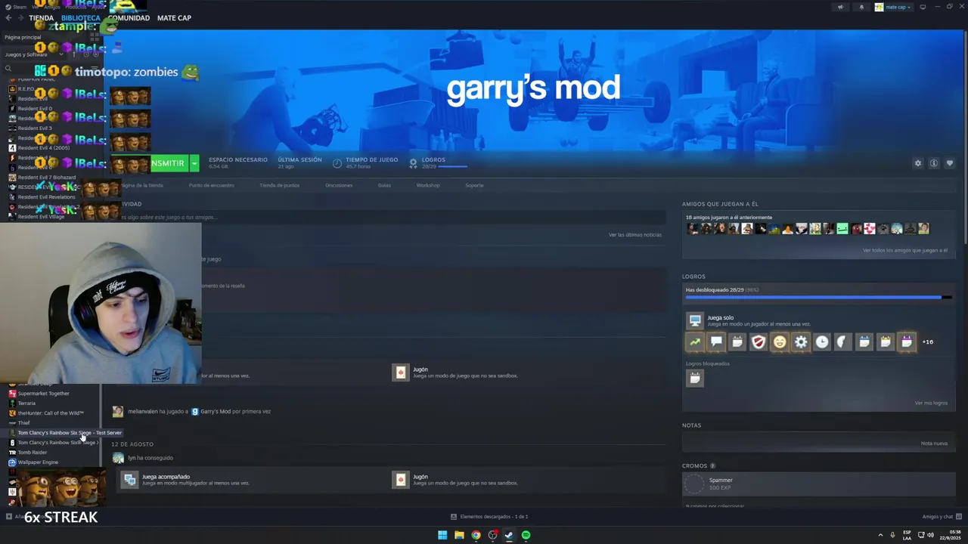Screen dimensions: 968x544
Task: Select Terraria in the library list
Action: click(26, 403)
